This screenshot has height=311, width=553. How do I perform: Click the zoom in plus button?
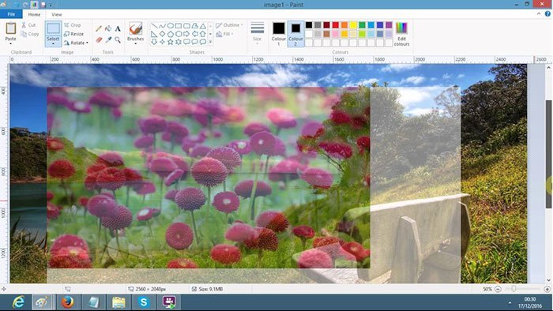547,289
